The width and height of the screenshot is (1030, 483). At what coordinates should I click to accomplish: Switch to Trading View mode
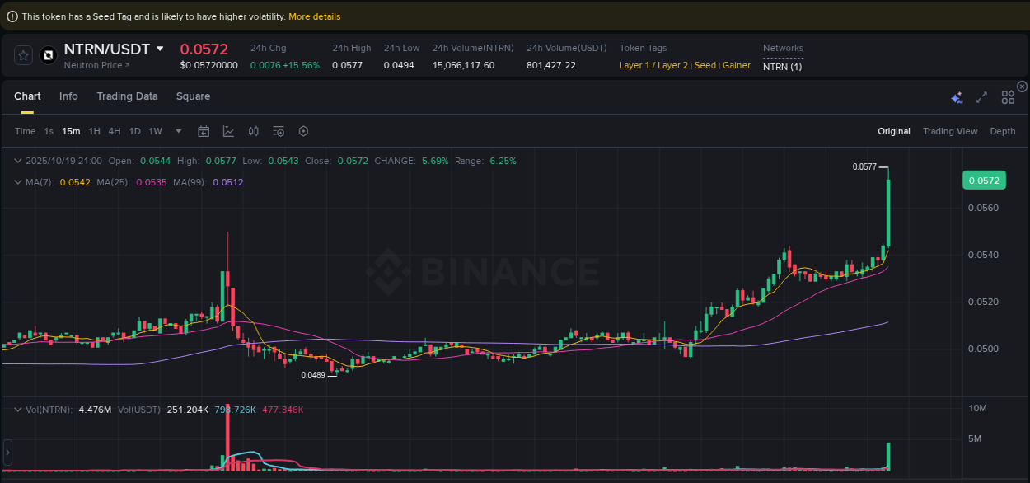click(950, 131)
